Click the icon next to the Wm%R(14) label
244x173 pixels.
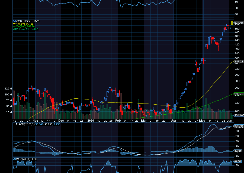[14, 159]
